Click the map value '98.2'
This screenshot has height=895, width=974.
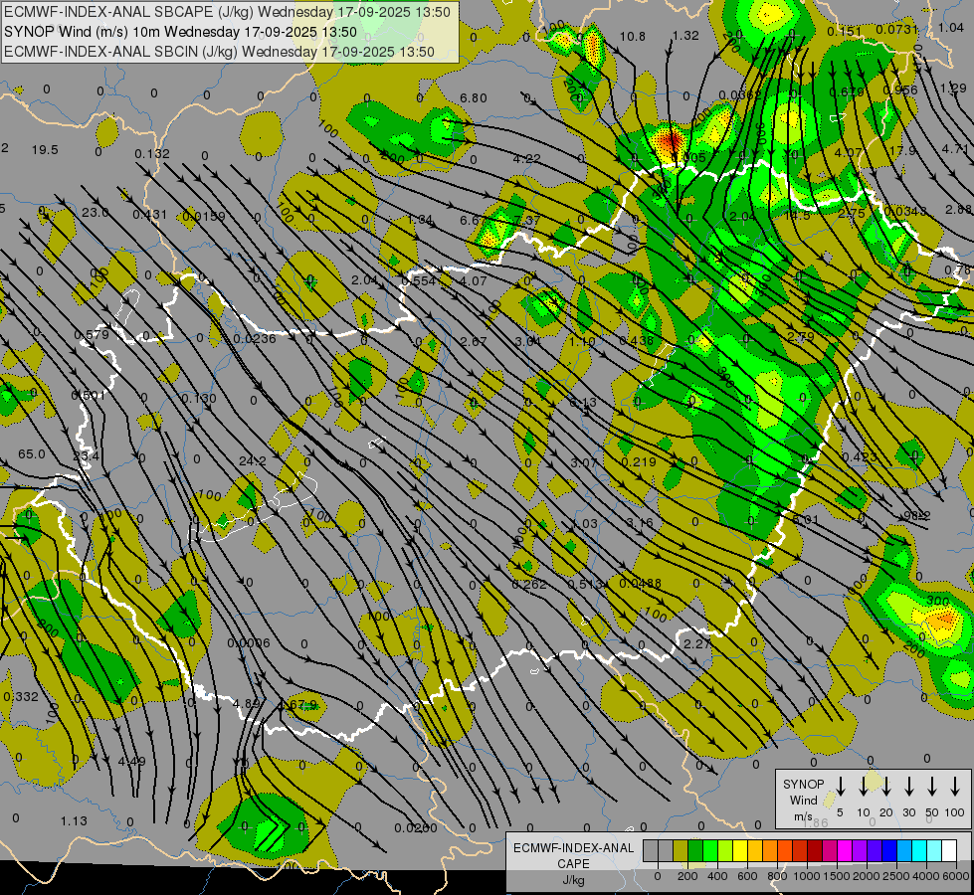(x=917, y=515)
